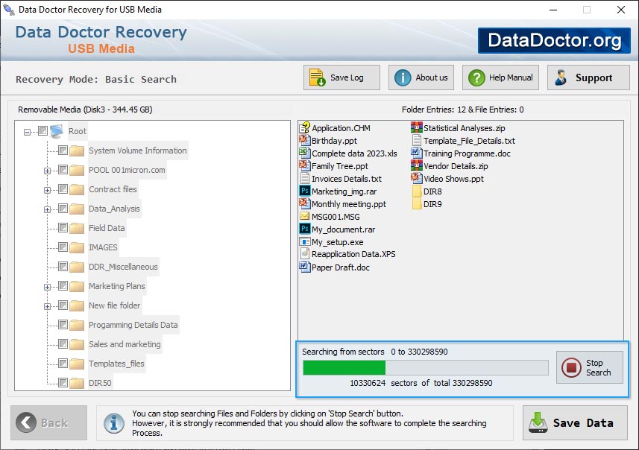Click the Sales and marketing folder icon
Image resolution: width=639 pixels, height=450 pixels.
pos(77,344)
